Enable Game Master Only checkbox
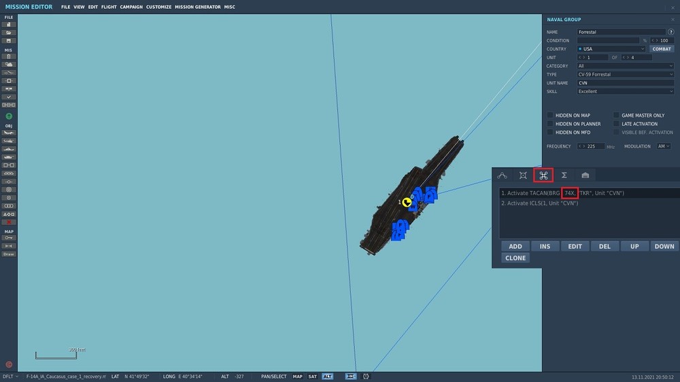 (616, 116)
